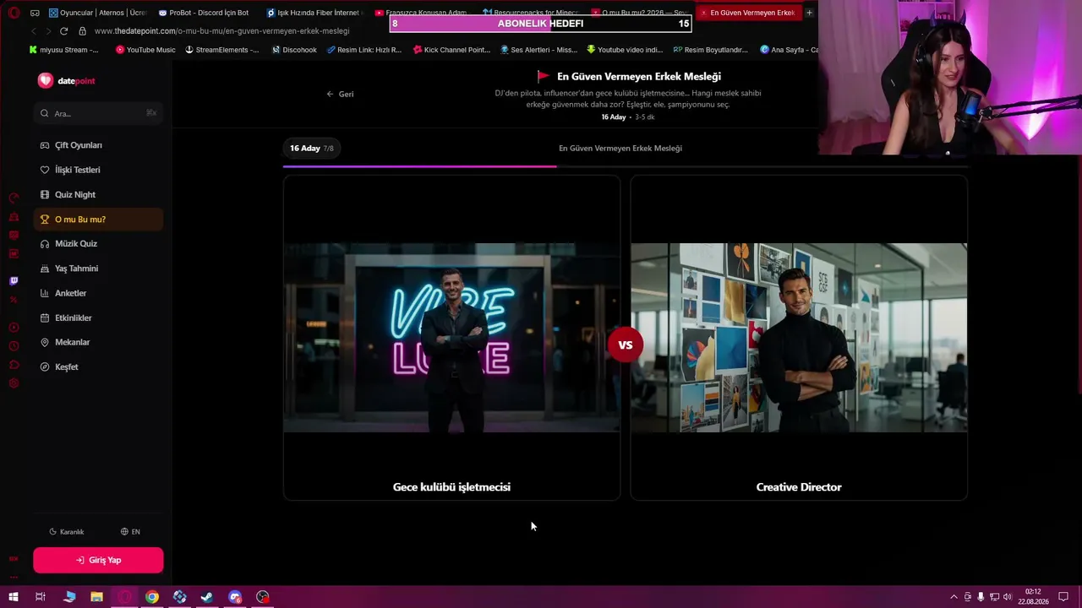1082x608 pixels.
Task: Click the Gece kulübü işletmecisi caption
Action: (451, 487)
